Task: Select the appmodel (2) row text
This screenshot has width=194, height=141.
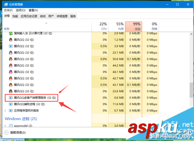Action: coord(23,125)
